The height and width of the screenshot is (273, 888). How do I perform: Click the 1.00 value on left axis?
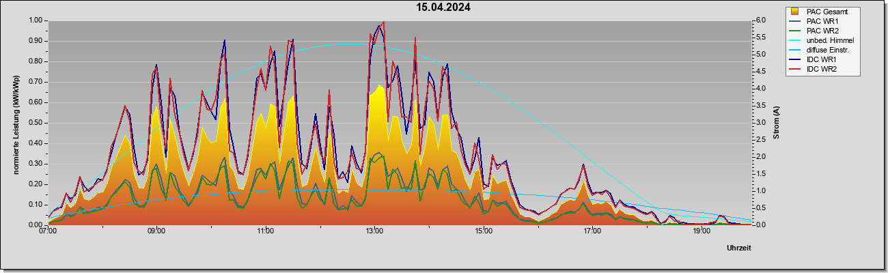click(x=36, y=20)
